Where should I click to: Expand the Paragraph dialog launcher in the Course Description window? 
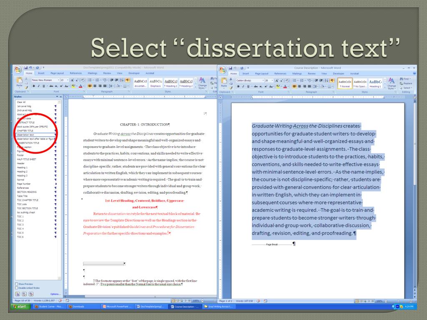point(333,92)
